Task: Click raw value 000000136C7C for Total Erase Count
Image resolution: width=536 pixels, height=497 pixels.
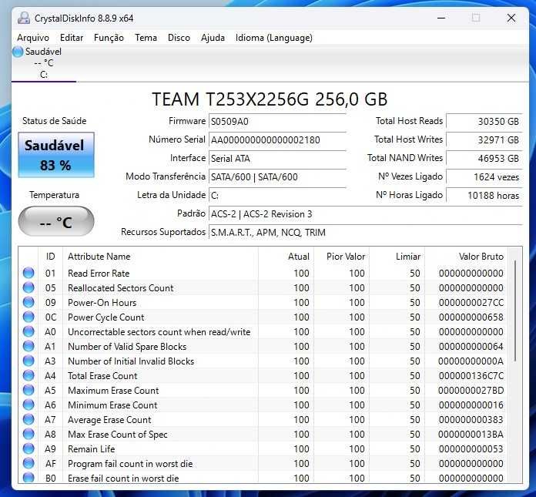Action: coord(471,375)
